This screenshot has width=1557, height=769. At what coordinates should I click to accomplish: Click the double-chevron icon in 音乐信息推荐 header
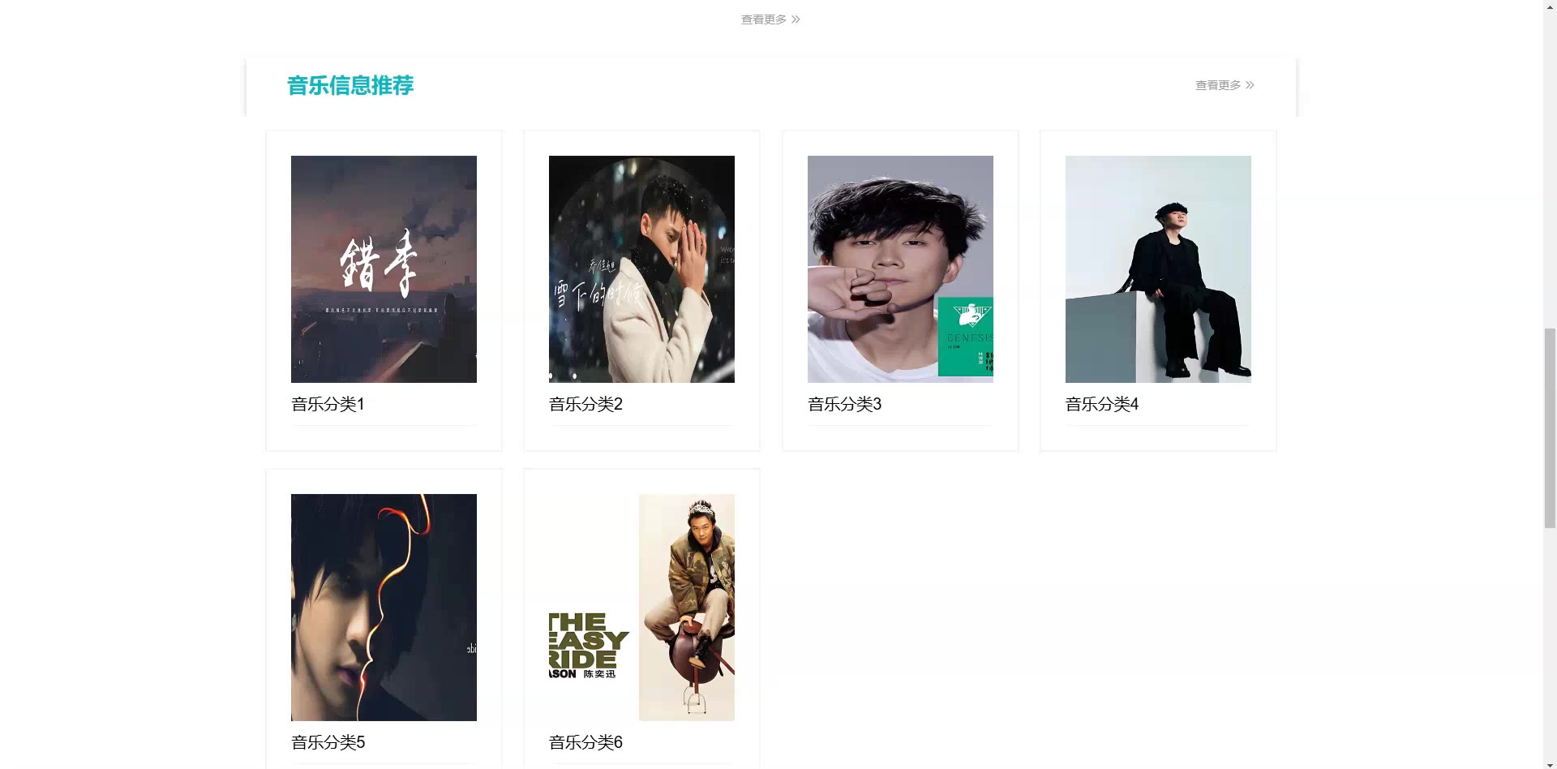point(1250,85)
